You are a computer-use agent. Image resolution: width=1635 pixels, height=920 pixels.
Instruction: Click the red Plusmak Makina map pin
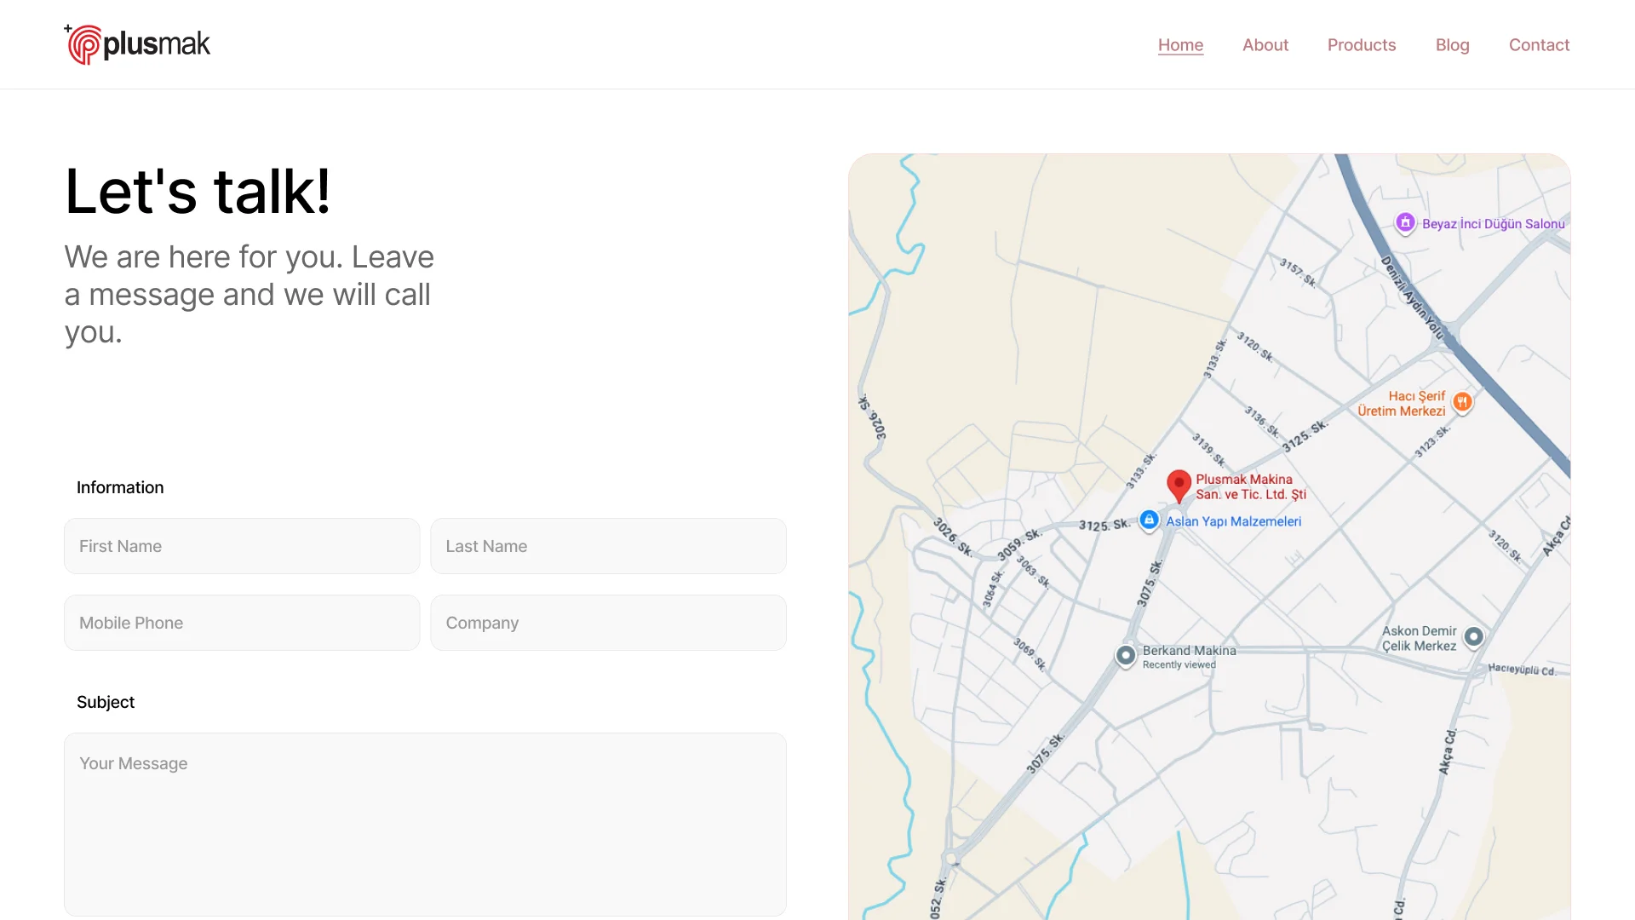[x=1179, y=486]
